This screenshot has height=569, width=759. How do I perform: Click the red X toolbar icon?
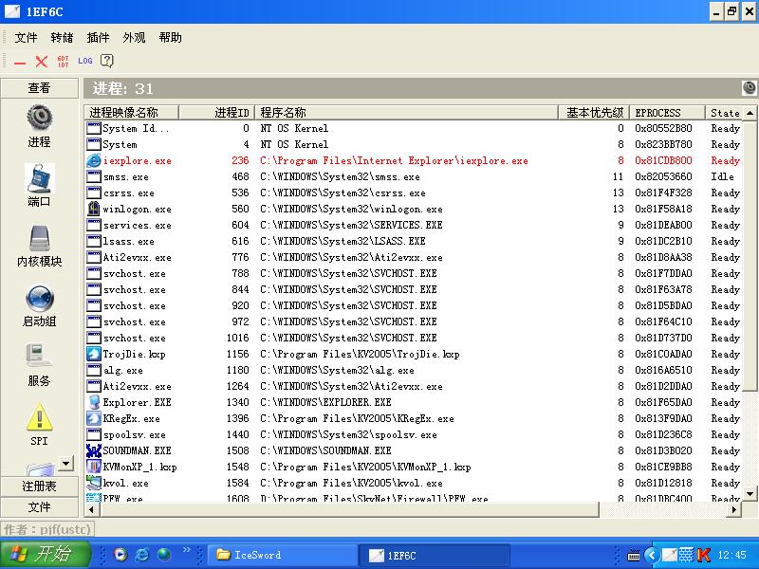coord(41,62)
